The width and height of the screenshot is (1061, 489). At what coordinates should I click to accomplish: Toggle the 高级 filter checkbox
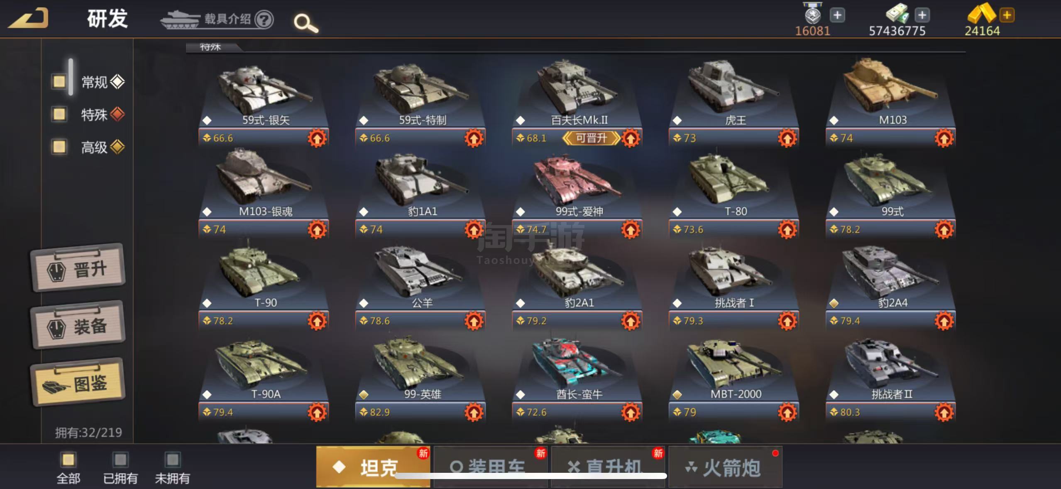coord(59,146)
